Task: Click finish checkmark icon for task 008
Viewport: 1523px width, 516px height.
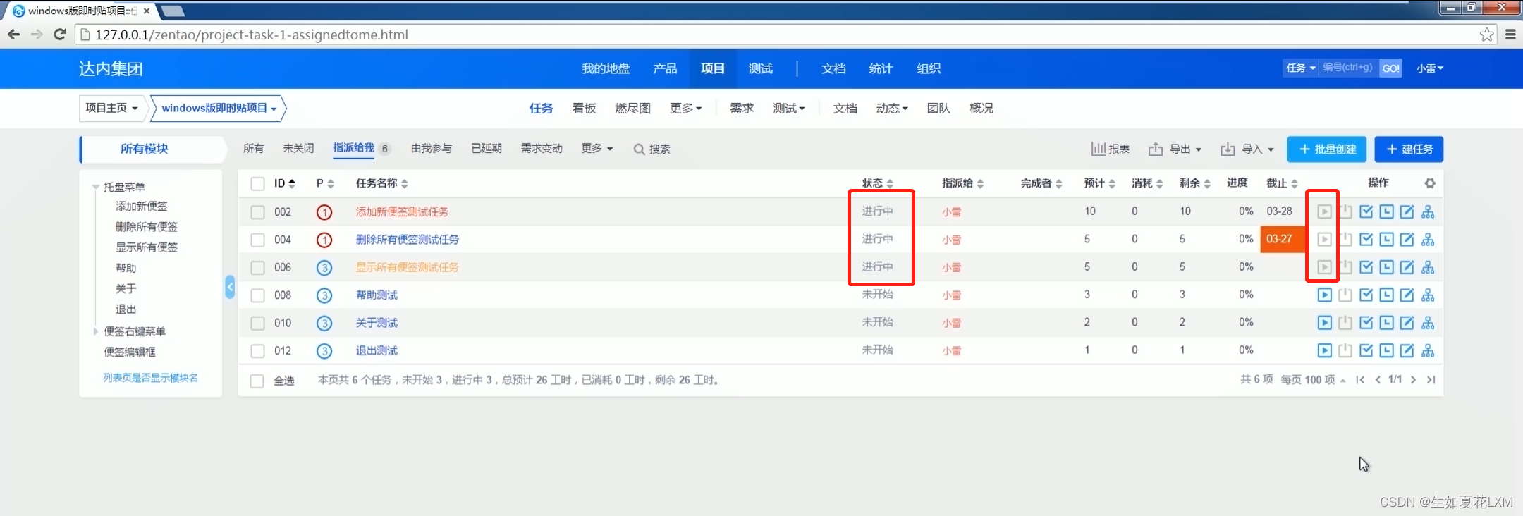Action: [x=1366, y=295]
